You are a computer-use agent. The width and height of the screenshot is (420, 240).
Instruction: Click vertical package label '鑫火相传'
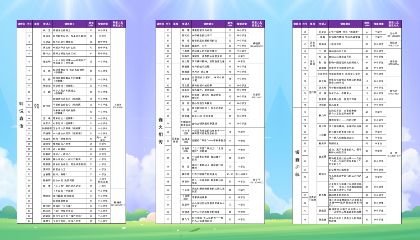161,130
